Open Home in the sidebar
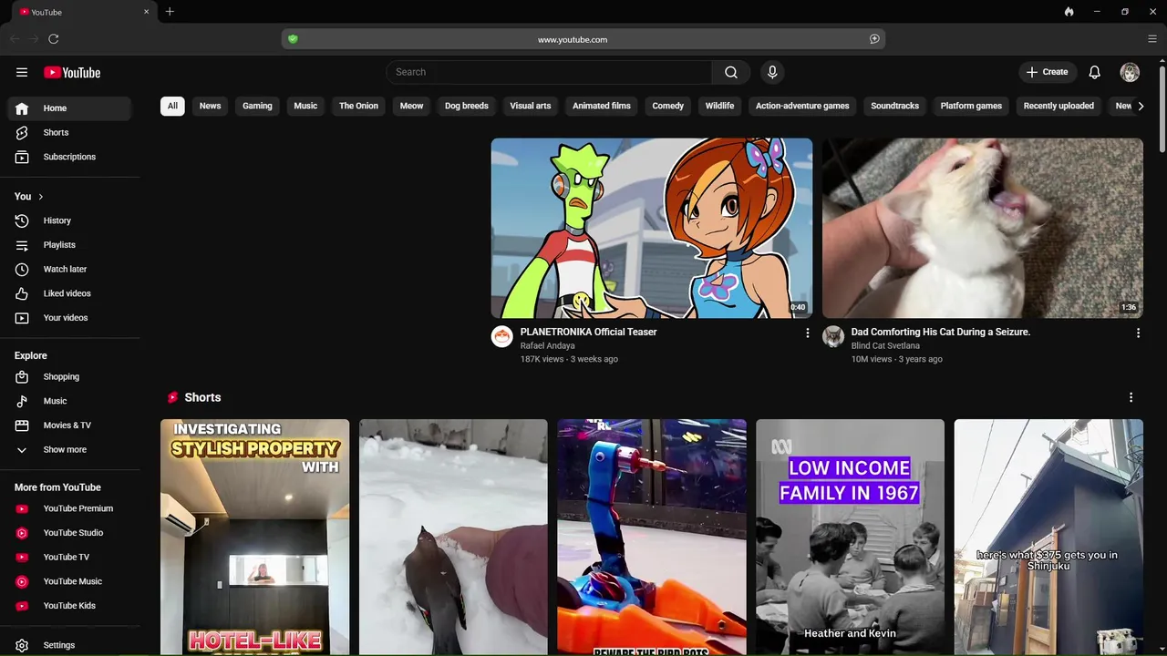 point(69,108)
